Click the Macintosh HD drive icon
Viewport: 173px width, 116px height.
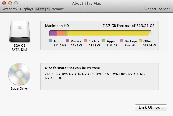click(x=20, y=31)
